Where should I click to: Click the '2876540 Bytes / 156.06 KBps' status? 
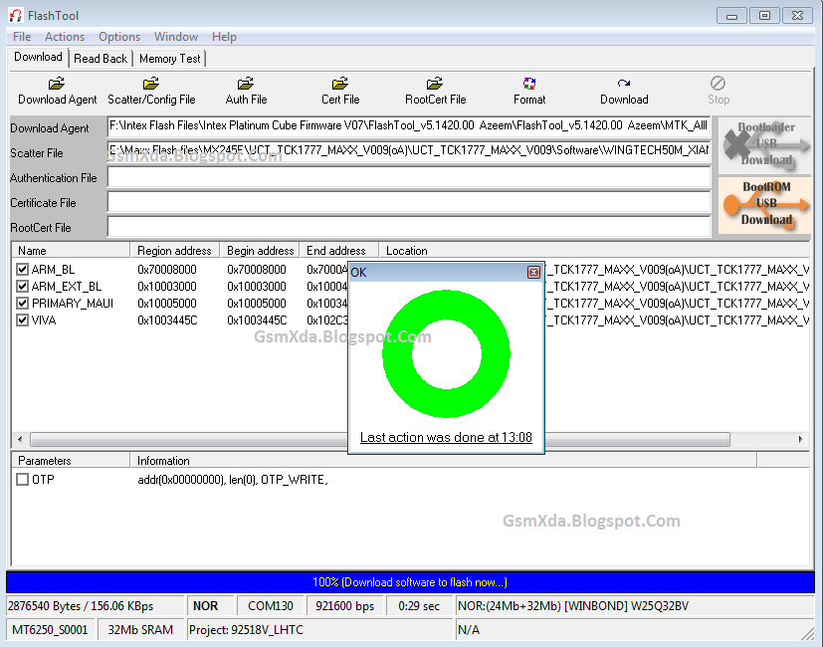[x=95, y=606]
